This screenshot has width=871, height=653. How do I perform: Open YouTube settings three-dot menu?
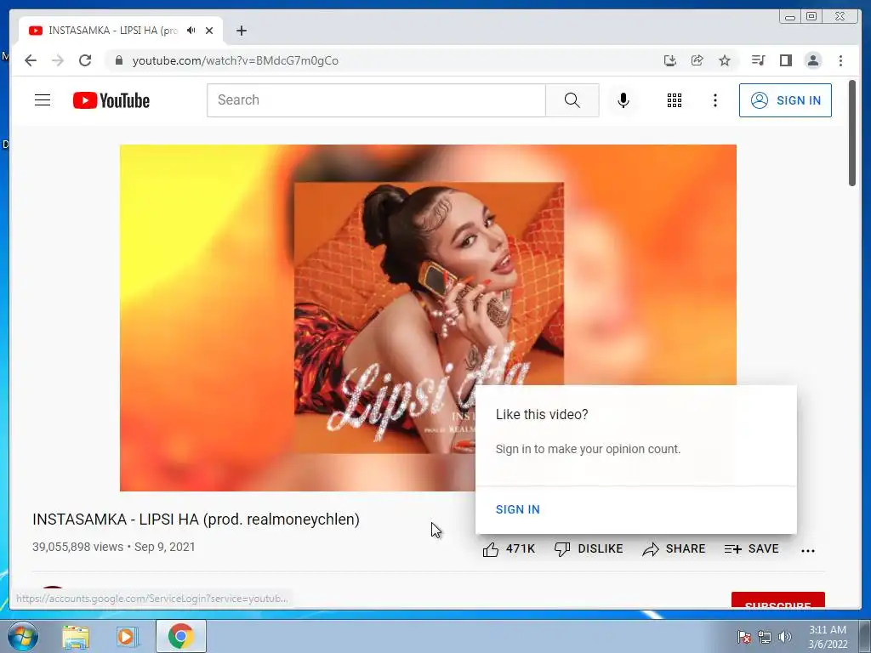(714, 100)
